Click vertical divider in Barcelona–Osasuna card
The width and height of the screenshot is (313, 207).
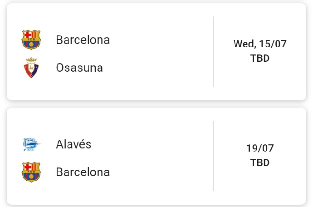click(x=214, y=51)
